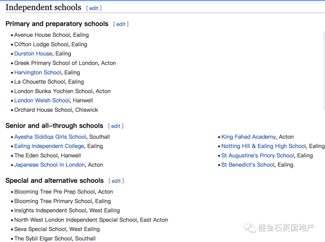Click edit link next to Independent schools

click(x=94, y=8)
